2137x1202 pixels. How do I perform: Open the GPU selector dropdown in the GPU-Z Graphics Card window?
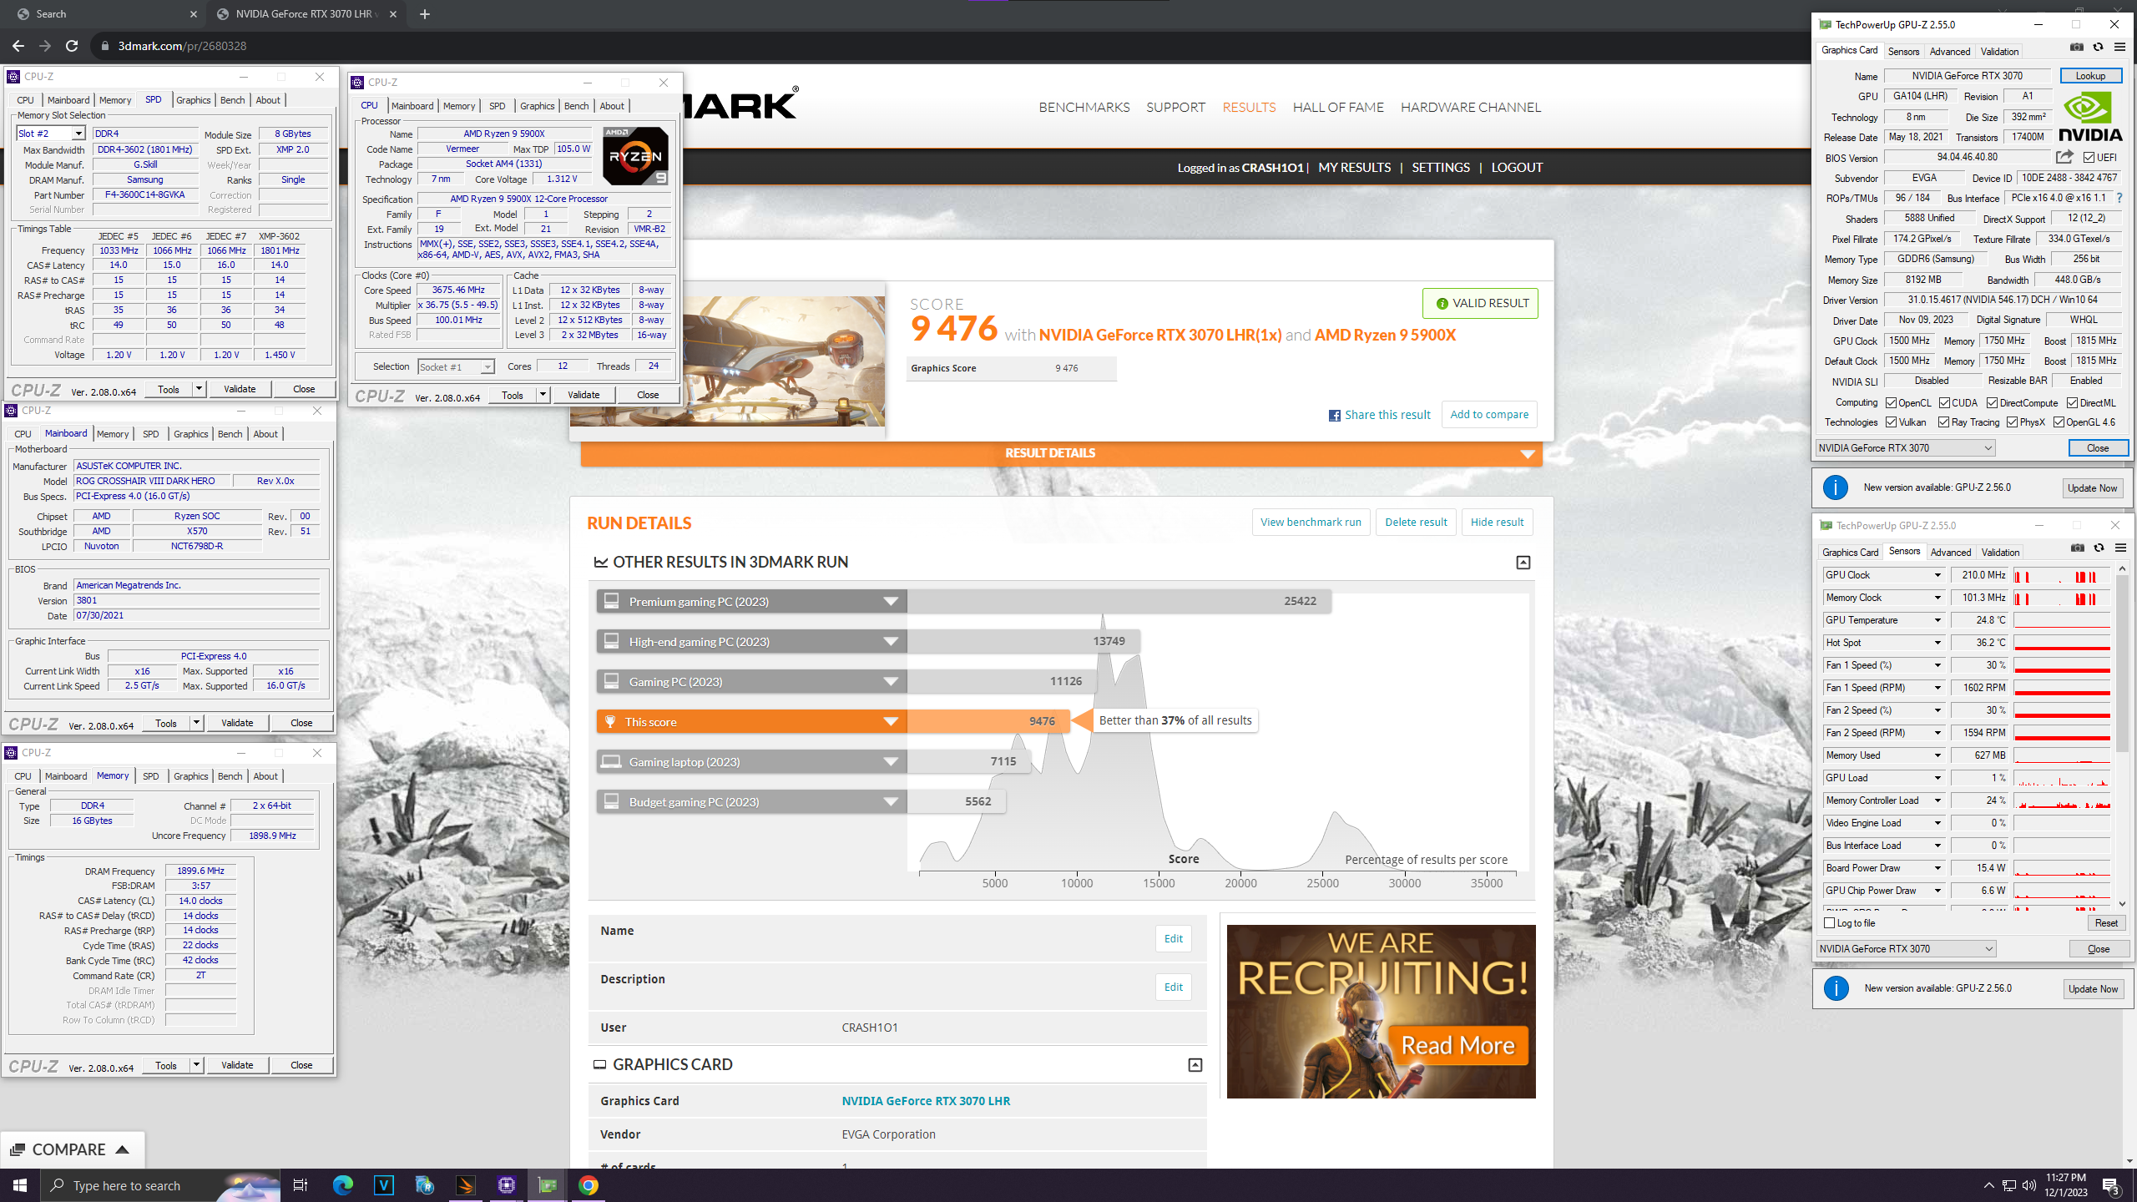pyautogui.click(x=1906, y=448)
